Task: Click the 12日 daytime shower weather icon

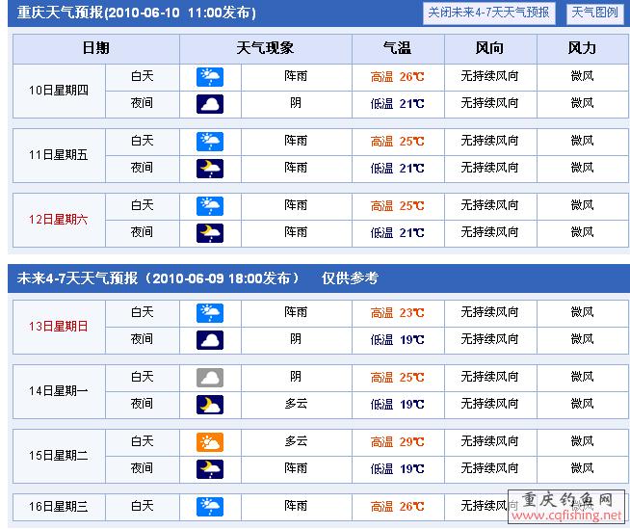Action: (210, 206)
